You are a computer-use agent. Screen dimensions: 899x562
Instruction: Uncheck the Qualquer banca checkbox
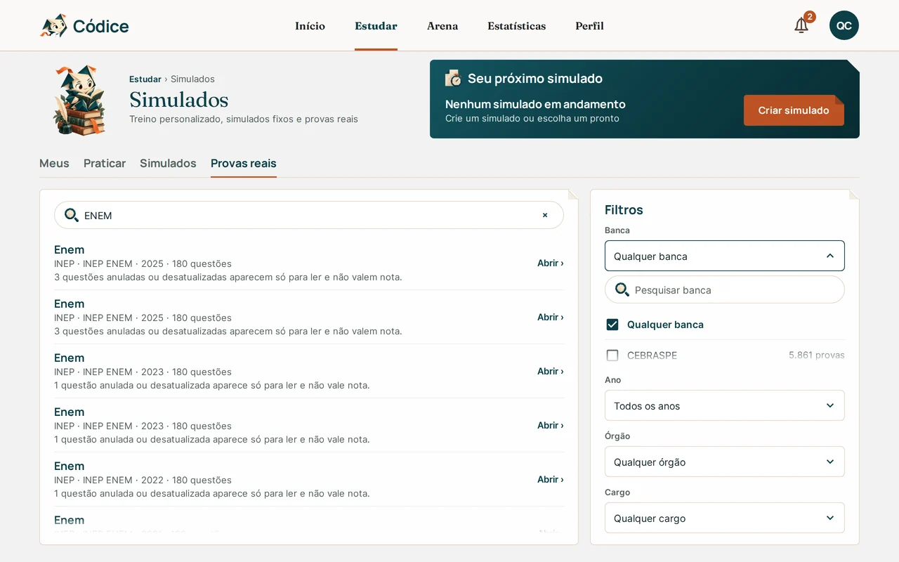pos(612,325)
